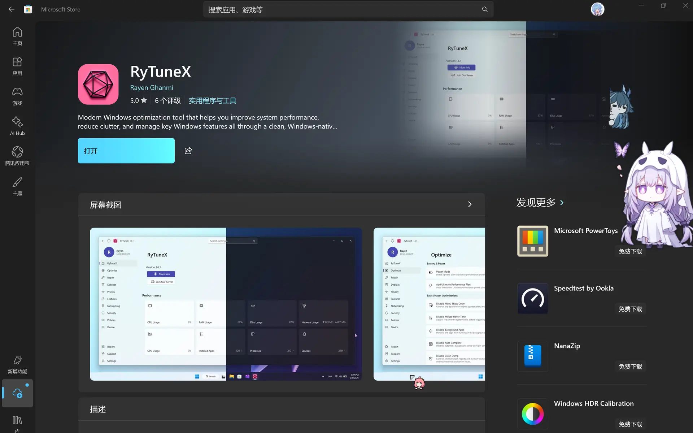Share the RyTuneX app page
The image size is (693, 433).
point(188,151)
